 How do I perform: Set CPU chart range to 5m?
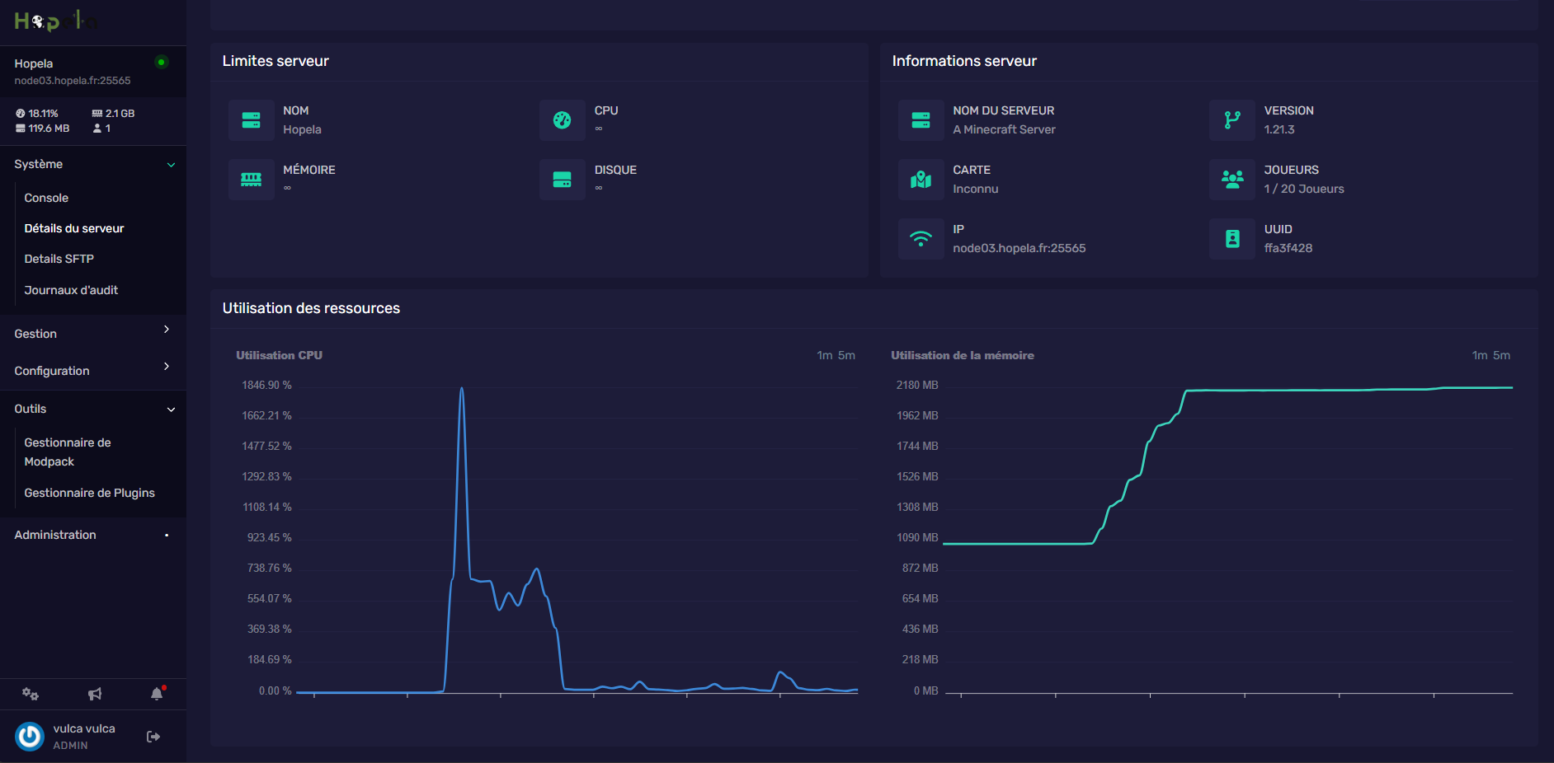847,355
